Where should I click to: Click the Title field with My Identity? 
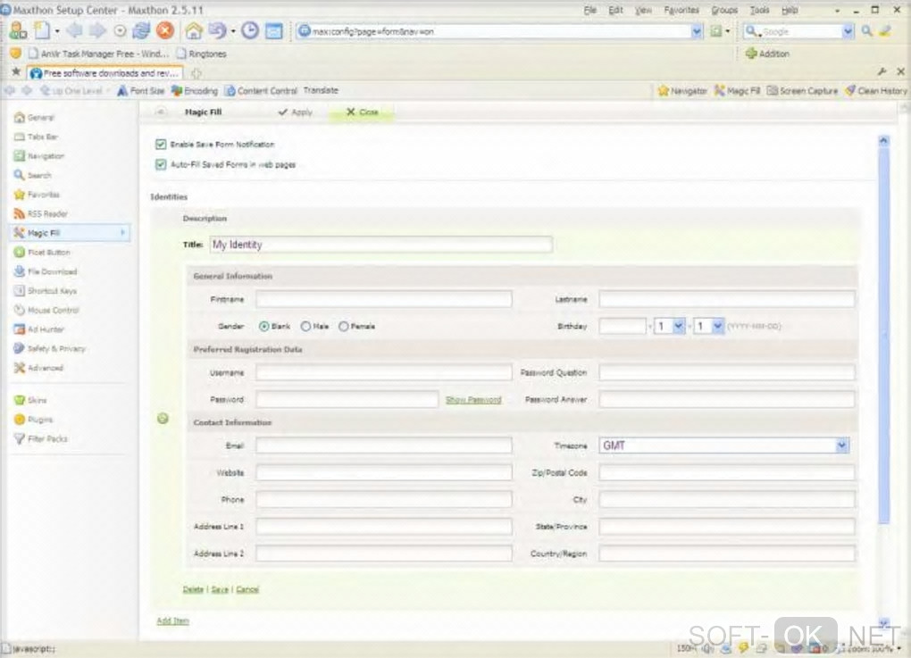point(380,245)
